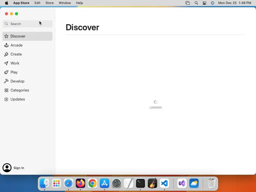
Task: Click the Sign In text link
Action: [19, 168]
